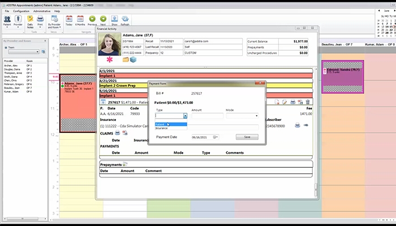
Task: Select Archer, Alex in the provider list
Action: (x=11, y=66)
